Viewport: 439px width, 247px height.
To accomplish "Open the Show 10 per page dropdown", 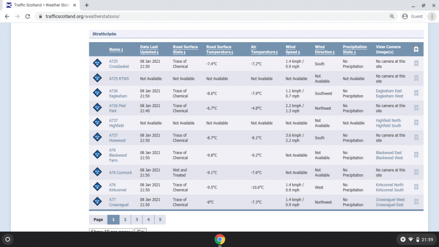I will pyautogui.click(x=111, y=230).
